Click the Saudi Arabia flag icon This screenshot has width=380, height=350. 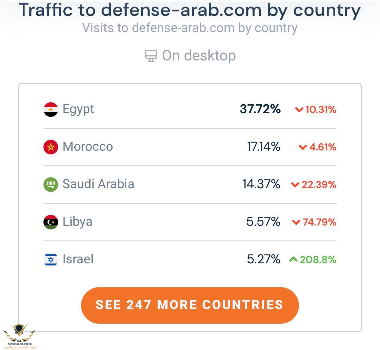tap(50, 185)
